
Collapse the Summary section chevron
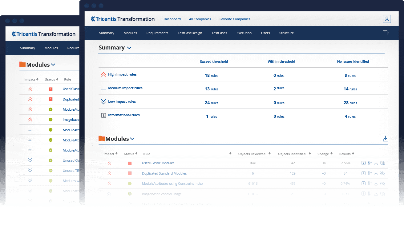click(x=129, y=48)
